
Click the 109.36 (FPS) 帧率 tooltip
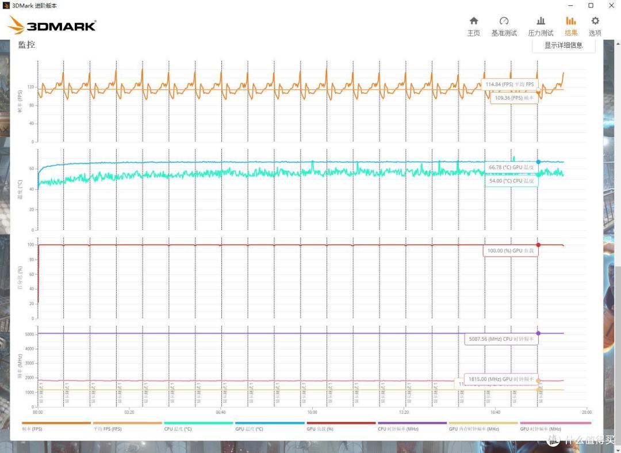(514, 98)
